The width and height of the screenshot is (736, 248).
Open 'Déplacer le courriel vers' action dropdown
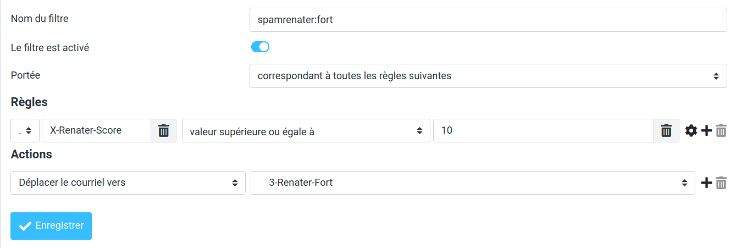[x=128, y=183]
